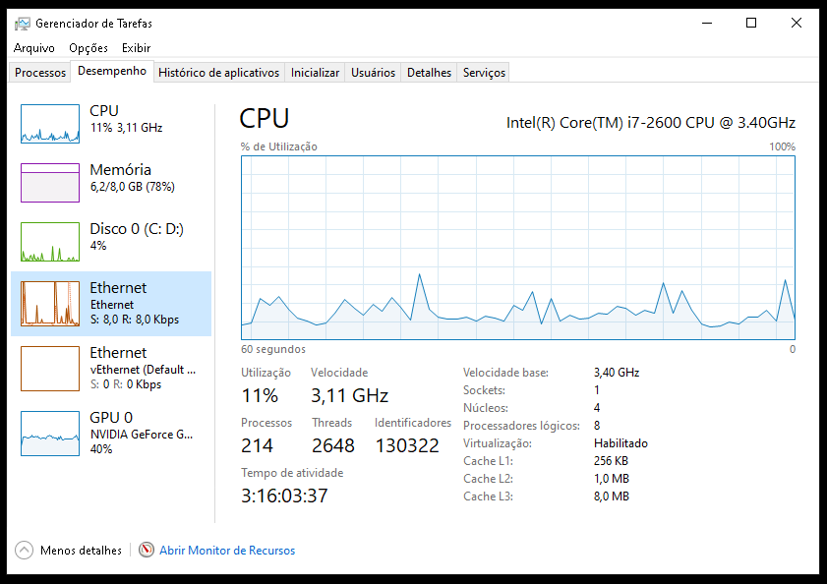Click the highlighted Ethernet graph thumbnail

pyautogui.click(x=50, y=303)
